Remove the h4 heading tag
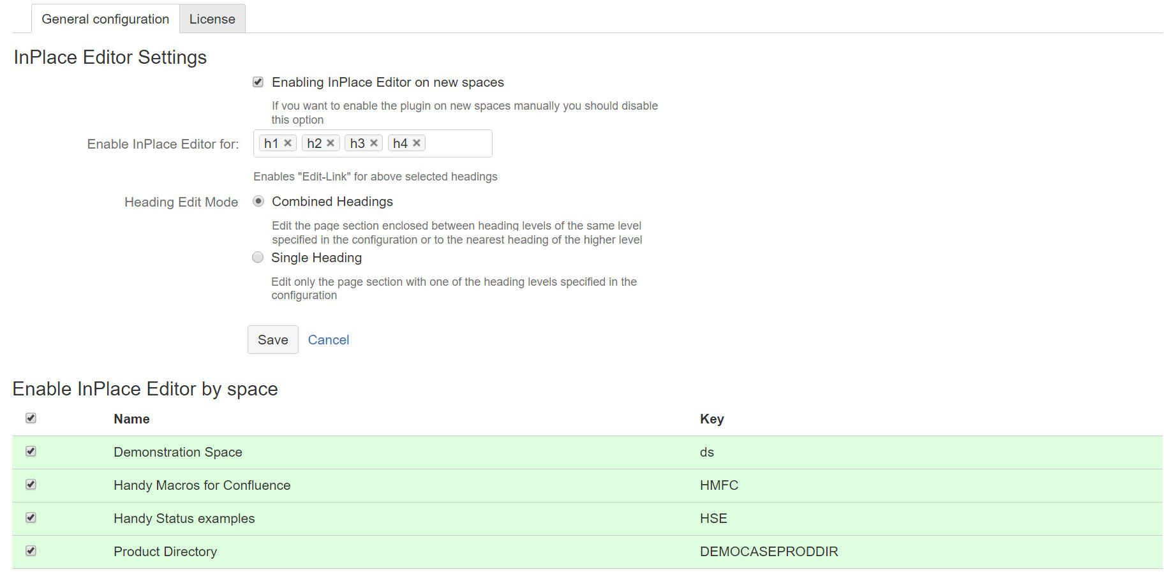Image resolution: width=1174 pixels, height=574 pixels. (417, 143)
